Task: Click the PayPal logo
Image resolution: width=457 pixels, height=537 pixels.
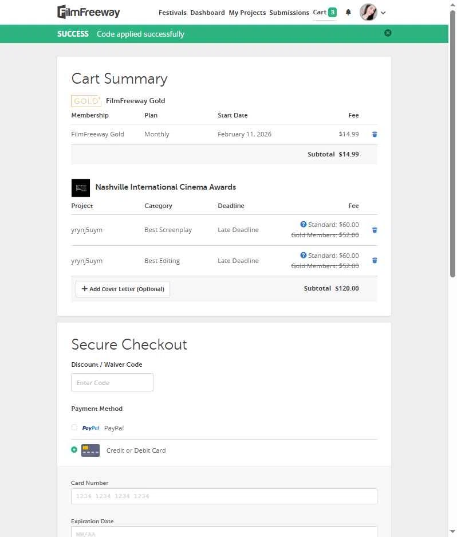Action: 90,428
